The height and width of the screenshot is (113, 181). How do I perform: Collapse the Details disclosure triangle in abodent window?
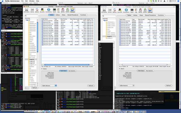42,69
